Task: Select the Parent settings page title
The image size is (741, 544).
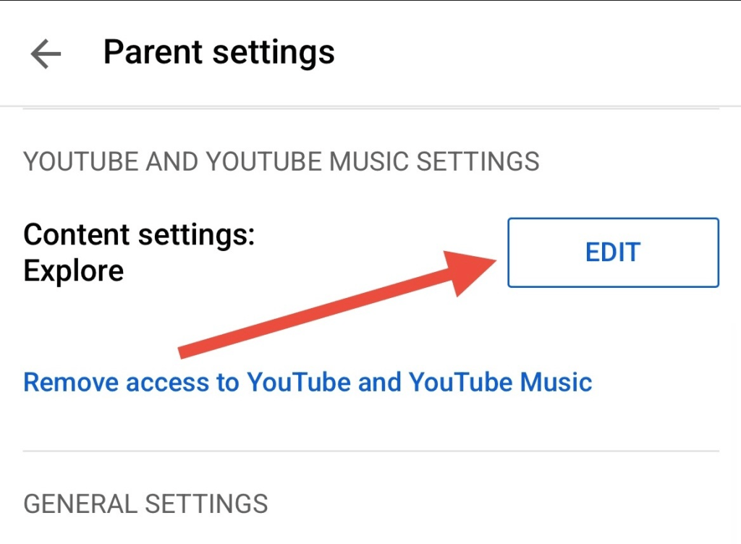Action: (x=219, y=52)
